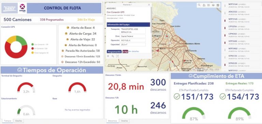Viewport: 262px width, 124px height.
Task: Click the pan icon in popup footer
Action: pos(108,56)
